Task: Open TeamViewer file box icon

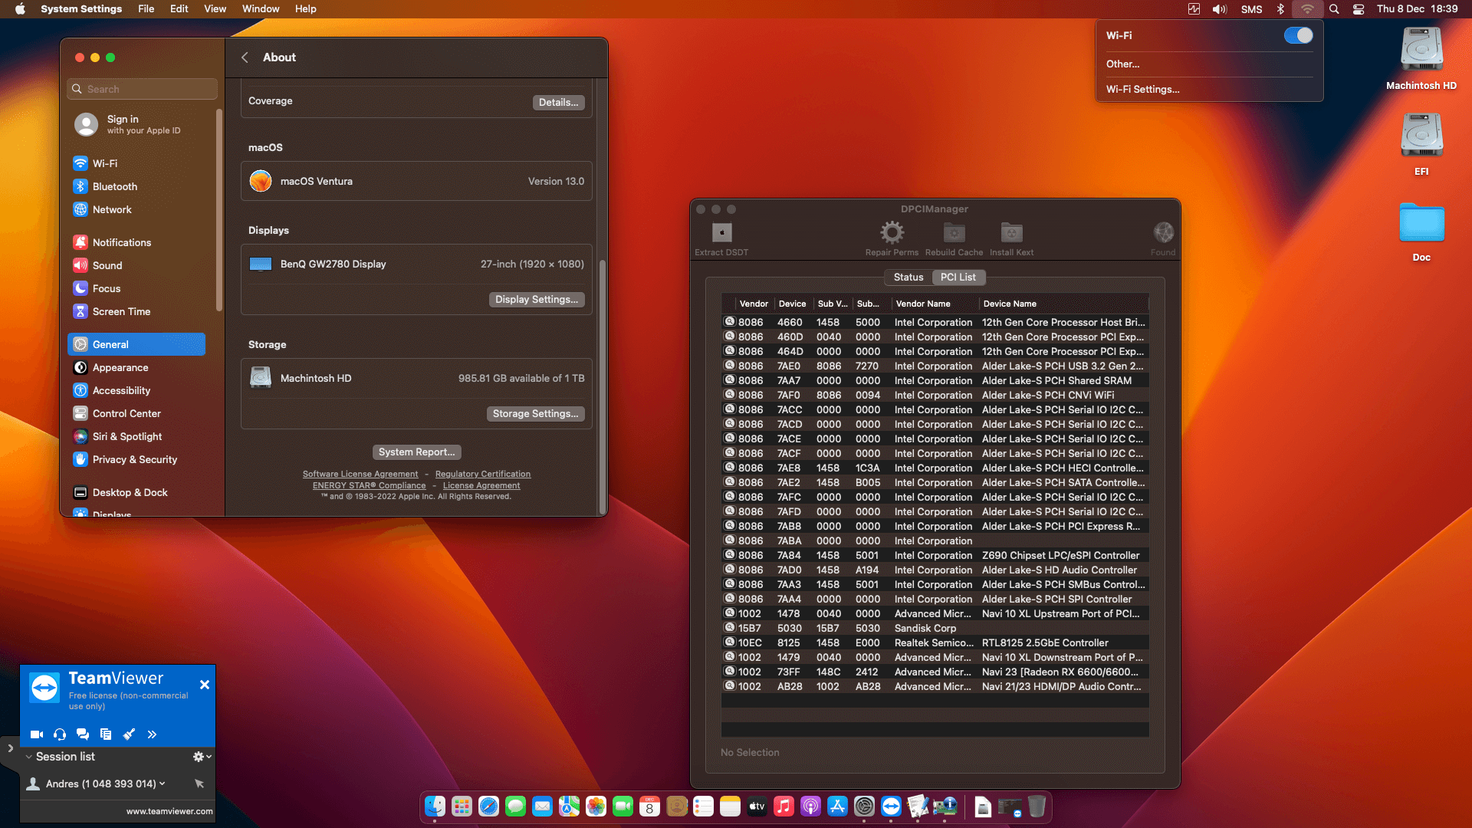Action: tap(106, 734)
